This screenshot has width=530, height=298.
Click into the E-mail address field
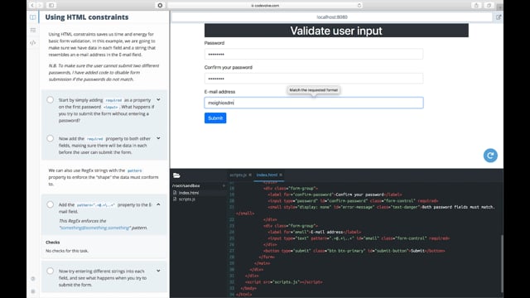pos(314,103)
